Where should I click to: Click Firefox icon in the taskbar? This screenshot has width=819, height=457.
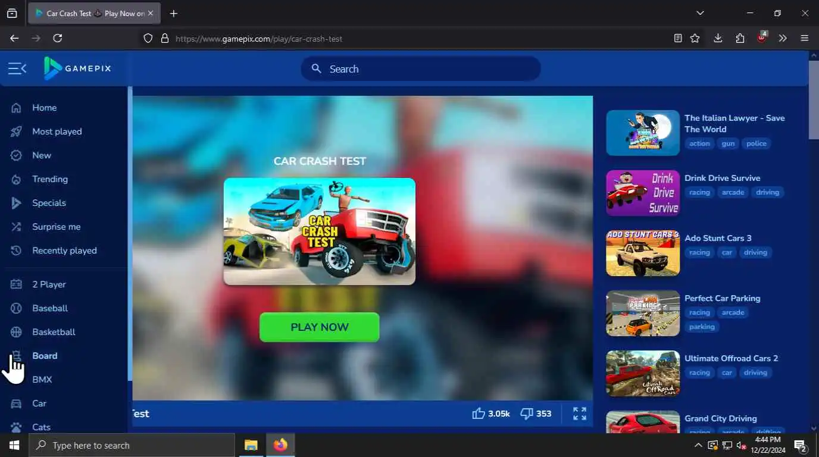pyautogui.click(x=280, y=445)
